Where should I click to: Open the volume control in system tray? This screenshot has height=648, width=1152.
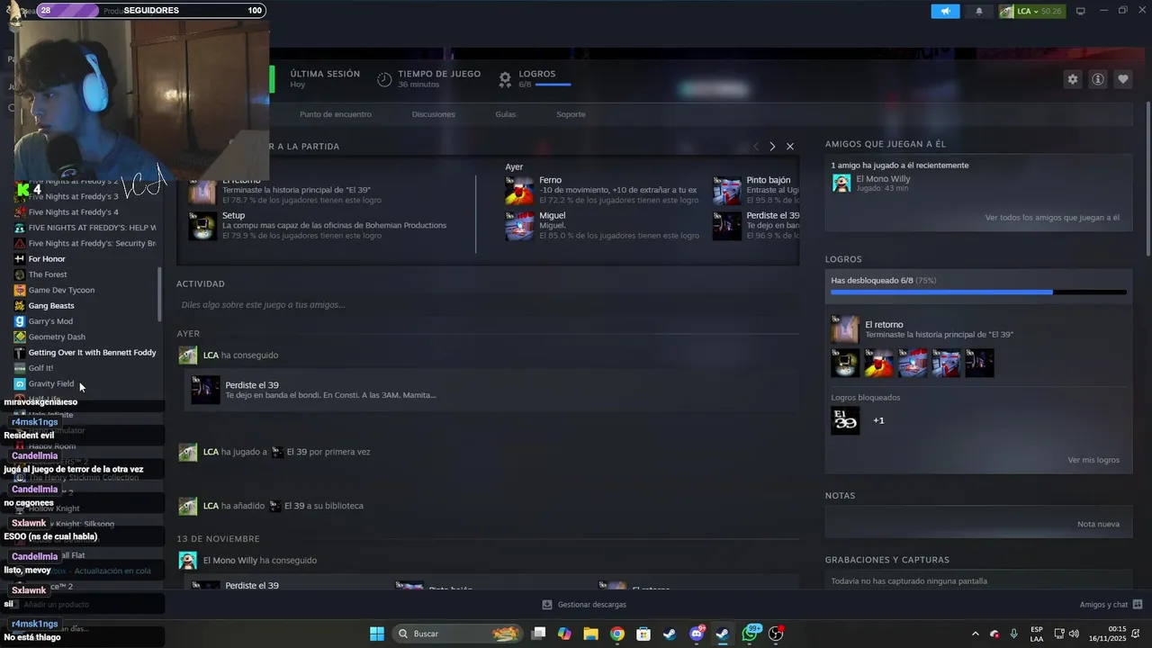[x=1075, y=634]
